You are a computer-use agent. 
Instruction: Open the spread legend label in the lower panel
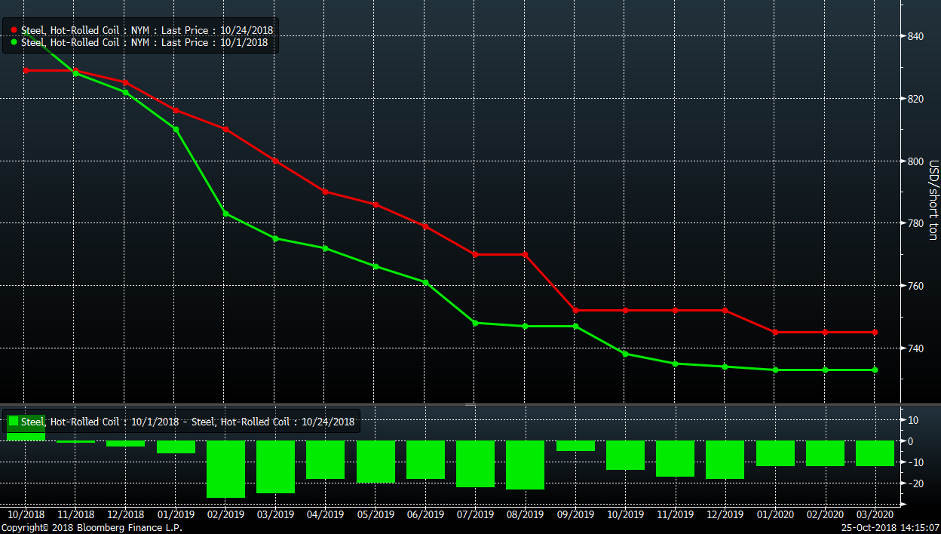188,422
